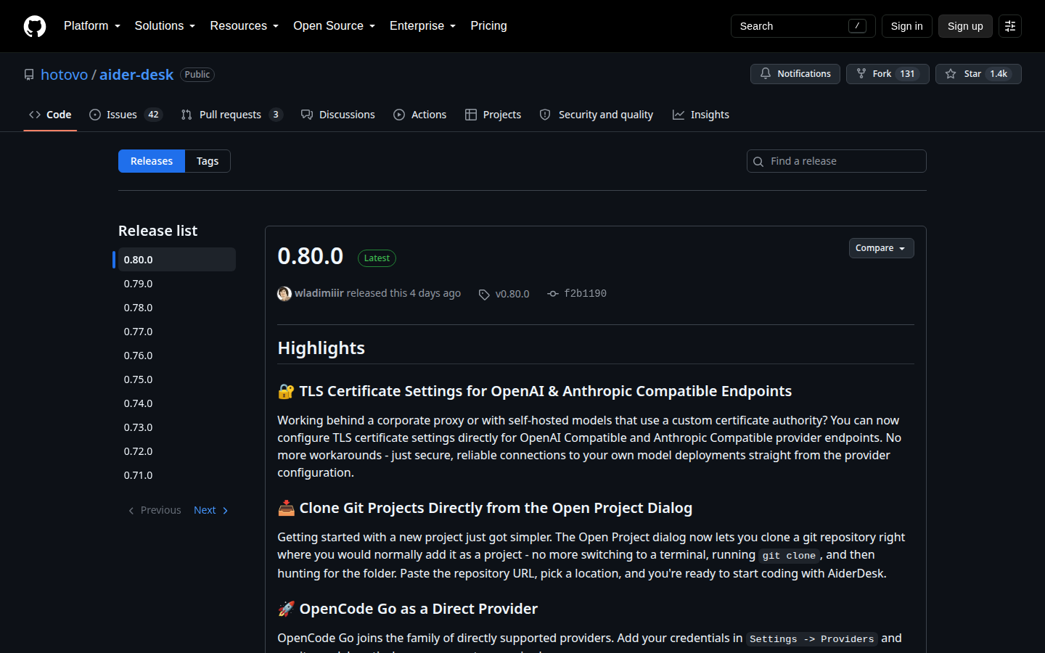The image size is (1045, 653).
Task: Open the hotovo owner link
Action: (x=64, y=75)
